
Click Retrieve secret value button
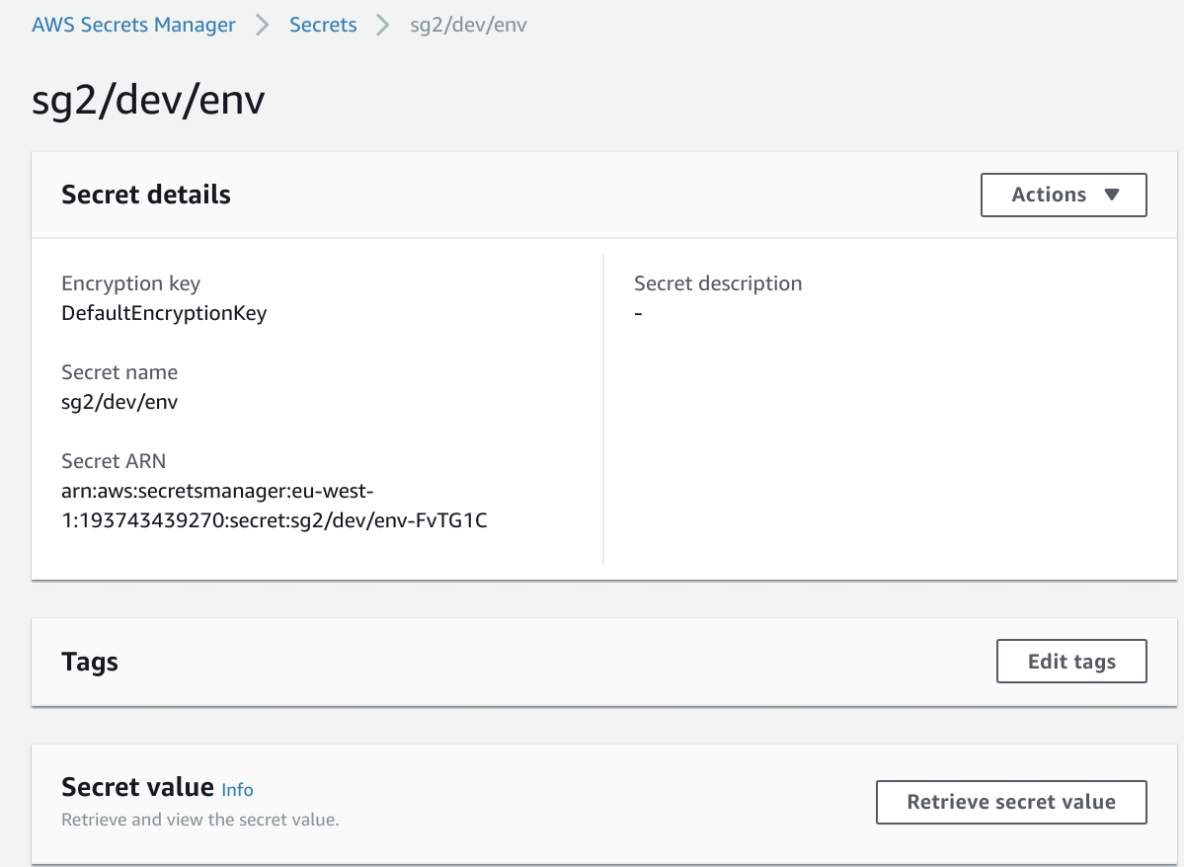pos(1011,802)
